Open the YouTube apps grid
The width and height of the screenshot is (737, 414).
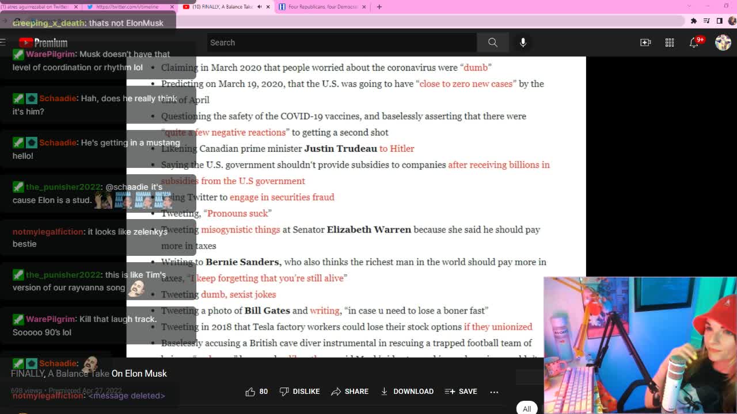[x=670, y=43]
